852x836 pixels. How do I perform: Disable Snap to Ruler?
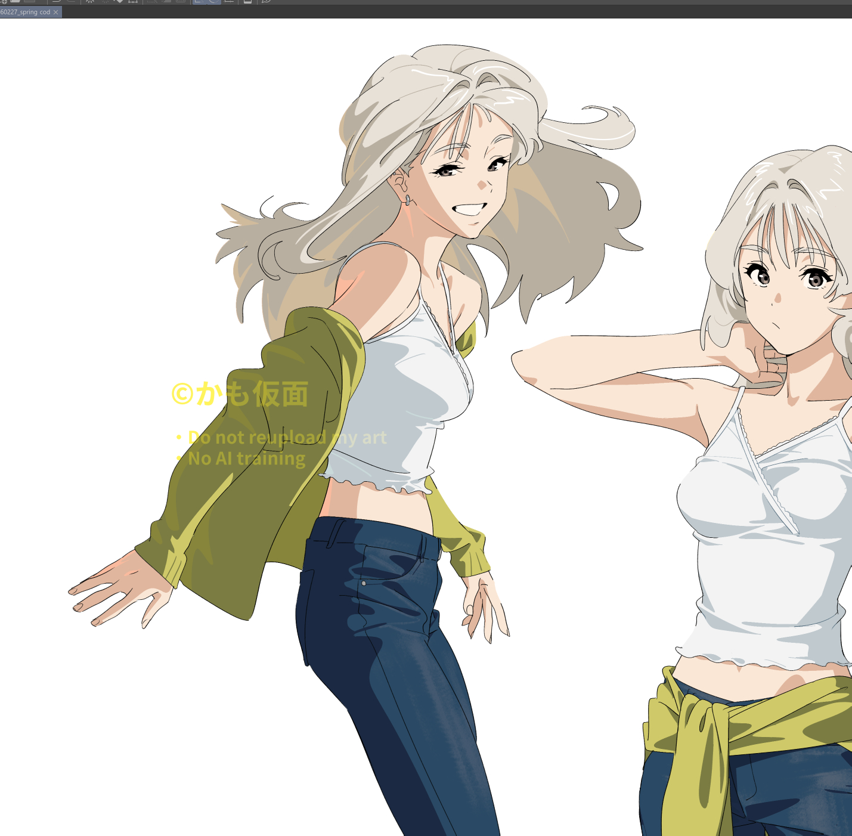pos(200,1)
